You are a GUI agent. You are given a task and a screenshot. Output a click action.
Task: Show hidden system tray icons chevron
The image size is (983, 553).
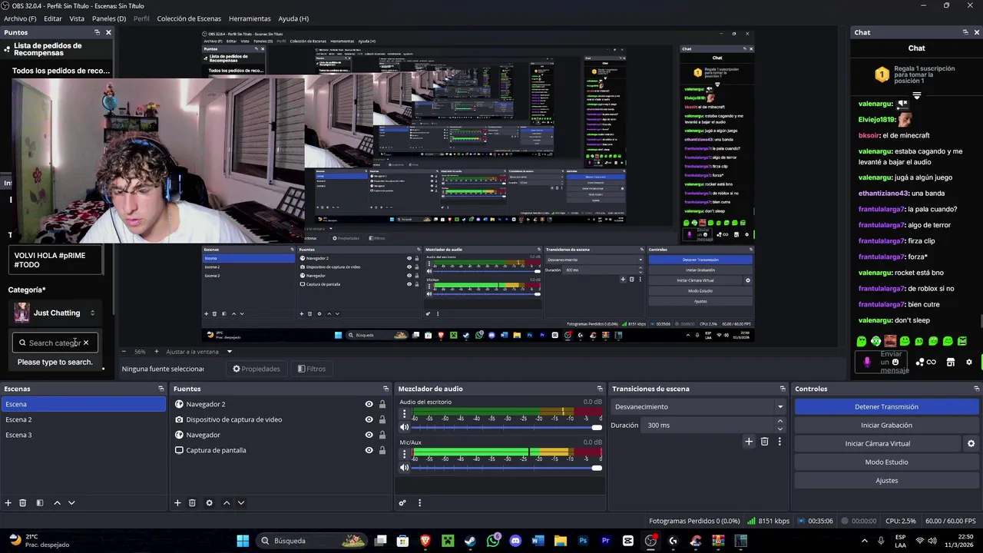coord(864,541)
